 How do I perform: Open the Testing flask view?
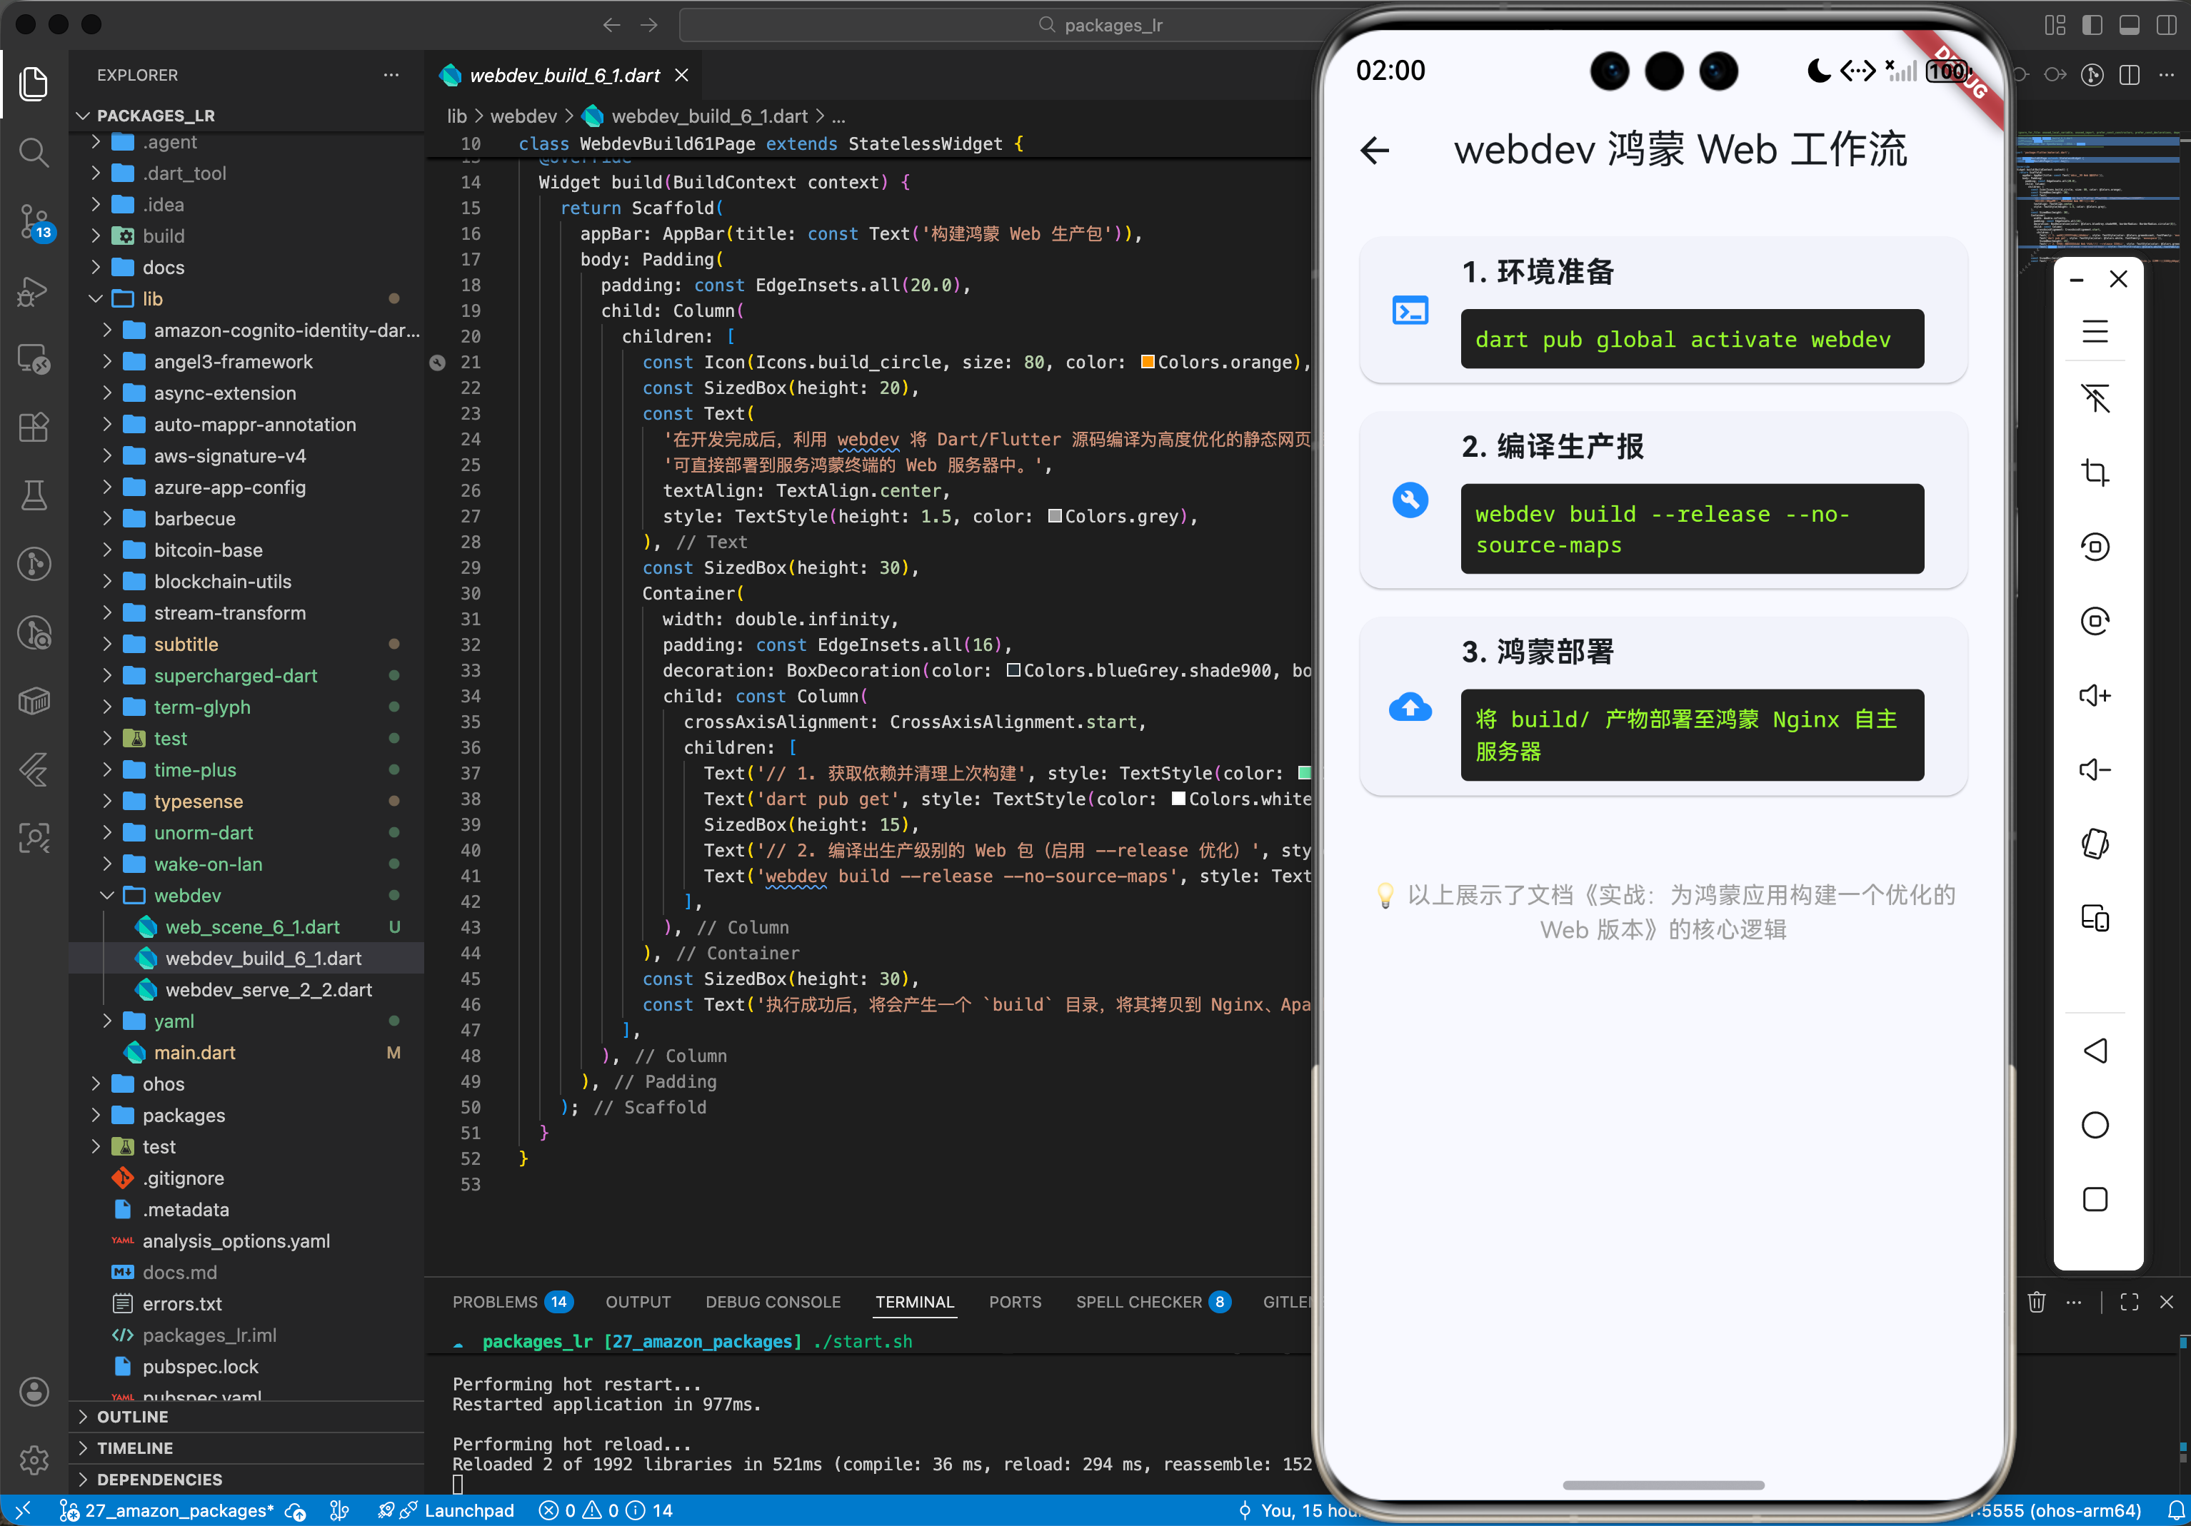(x=34, y=495)
